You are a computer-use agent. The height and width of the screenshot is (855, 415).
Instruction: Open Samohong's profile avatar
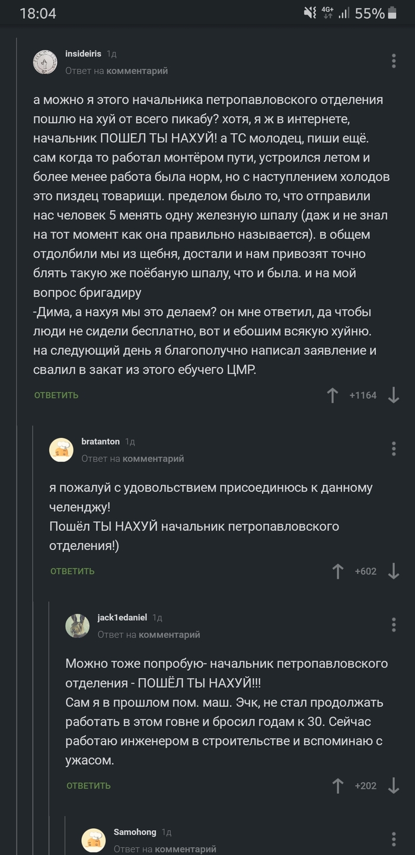(94, 840)
